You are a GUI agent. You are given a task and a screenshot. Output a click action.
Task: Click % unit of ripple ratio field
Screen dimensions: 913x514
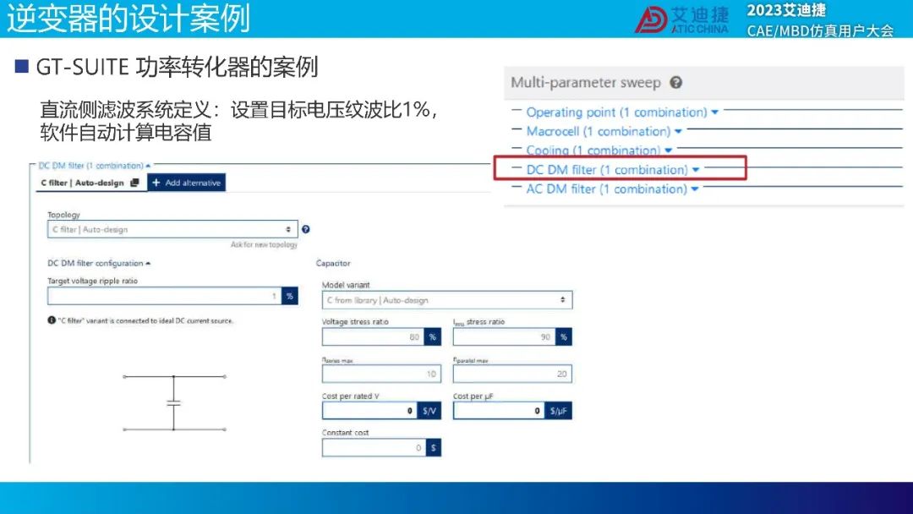point(290,296)
